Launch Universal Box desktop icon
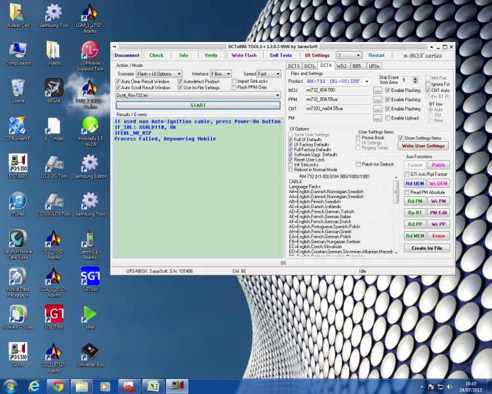Viewport: 492px width, 394px height. tap(90, 355)
